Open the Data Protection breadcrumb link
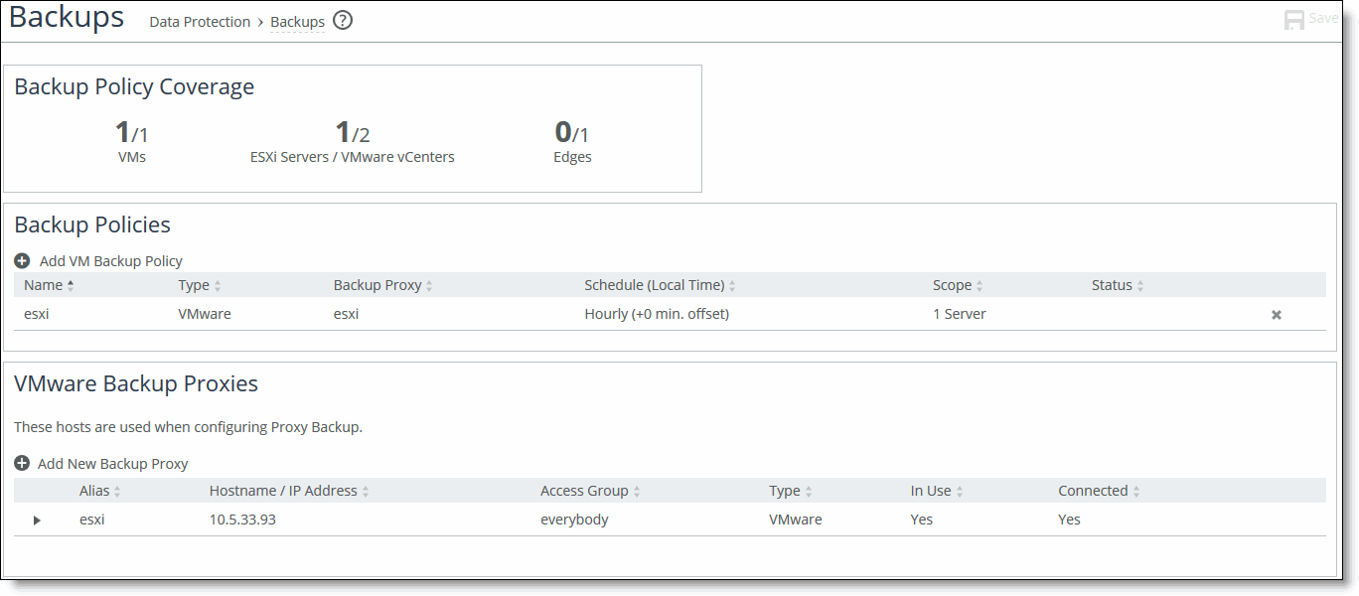This screenshot has width=1359, height=596. click(200, 21)
